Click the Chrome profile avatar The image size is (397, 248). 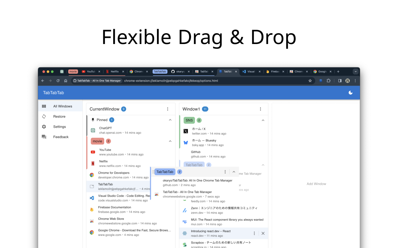tap(347, 81)
